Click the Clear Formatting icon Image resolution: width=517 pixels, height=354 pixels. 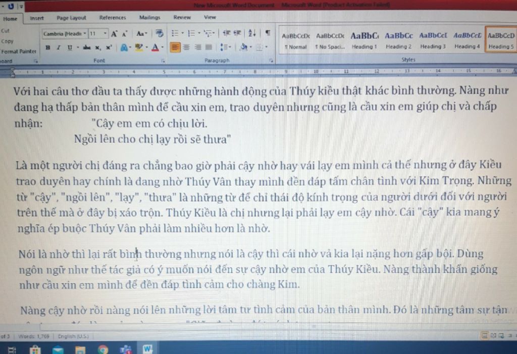[160, 33]
